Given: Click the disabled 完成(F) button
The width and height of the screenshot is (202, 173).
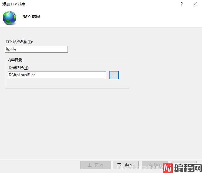Looking at the screenshot, I should pos(154,165).
